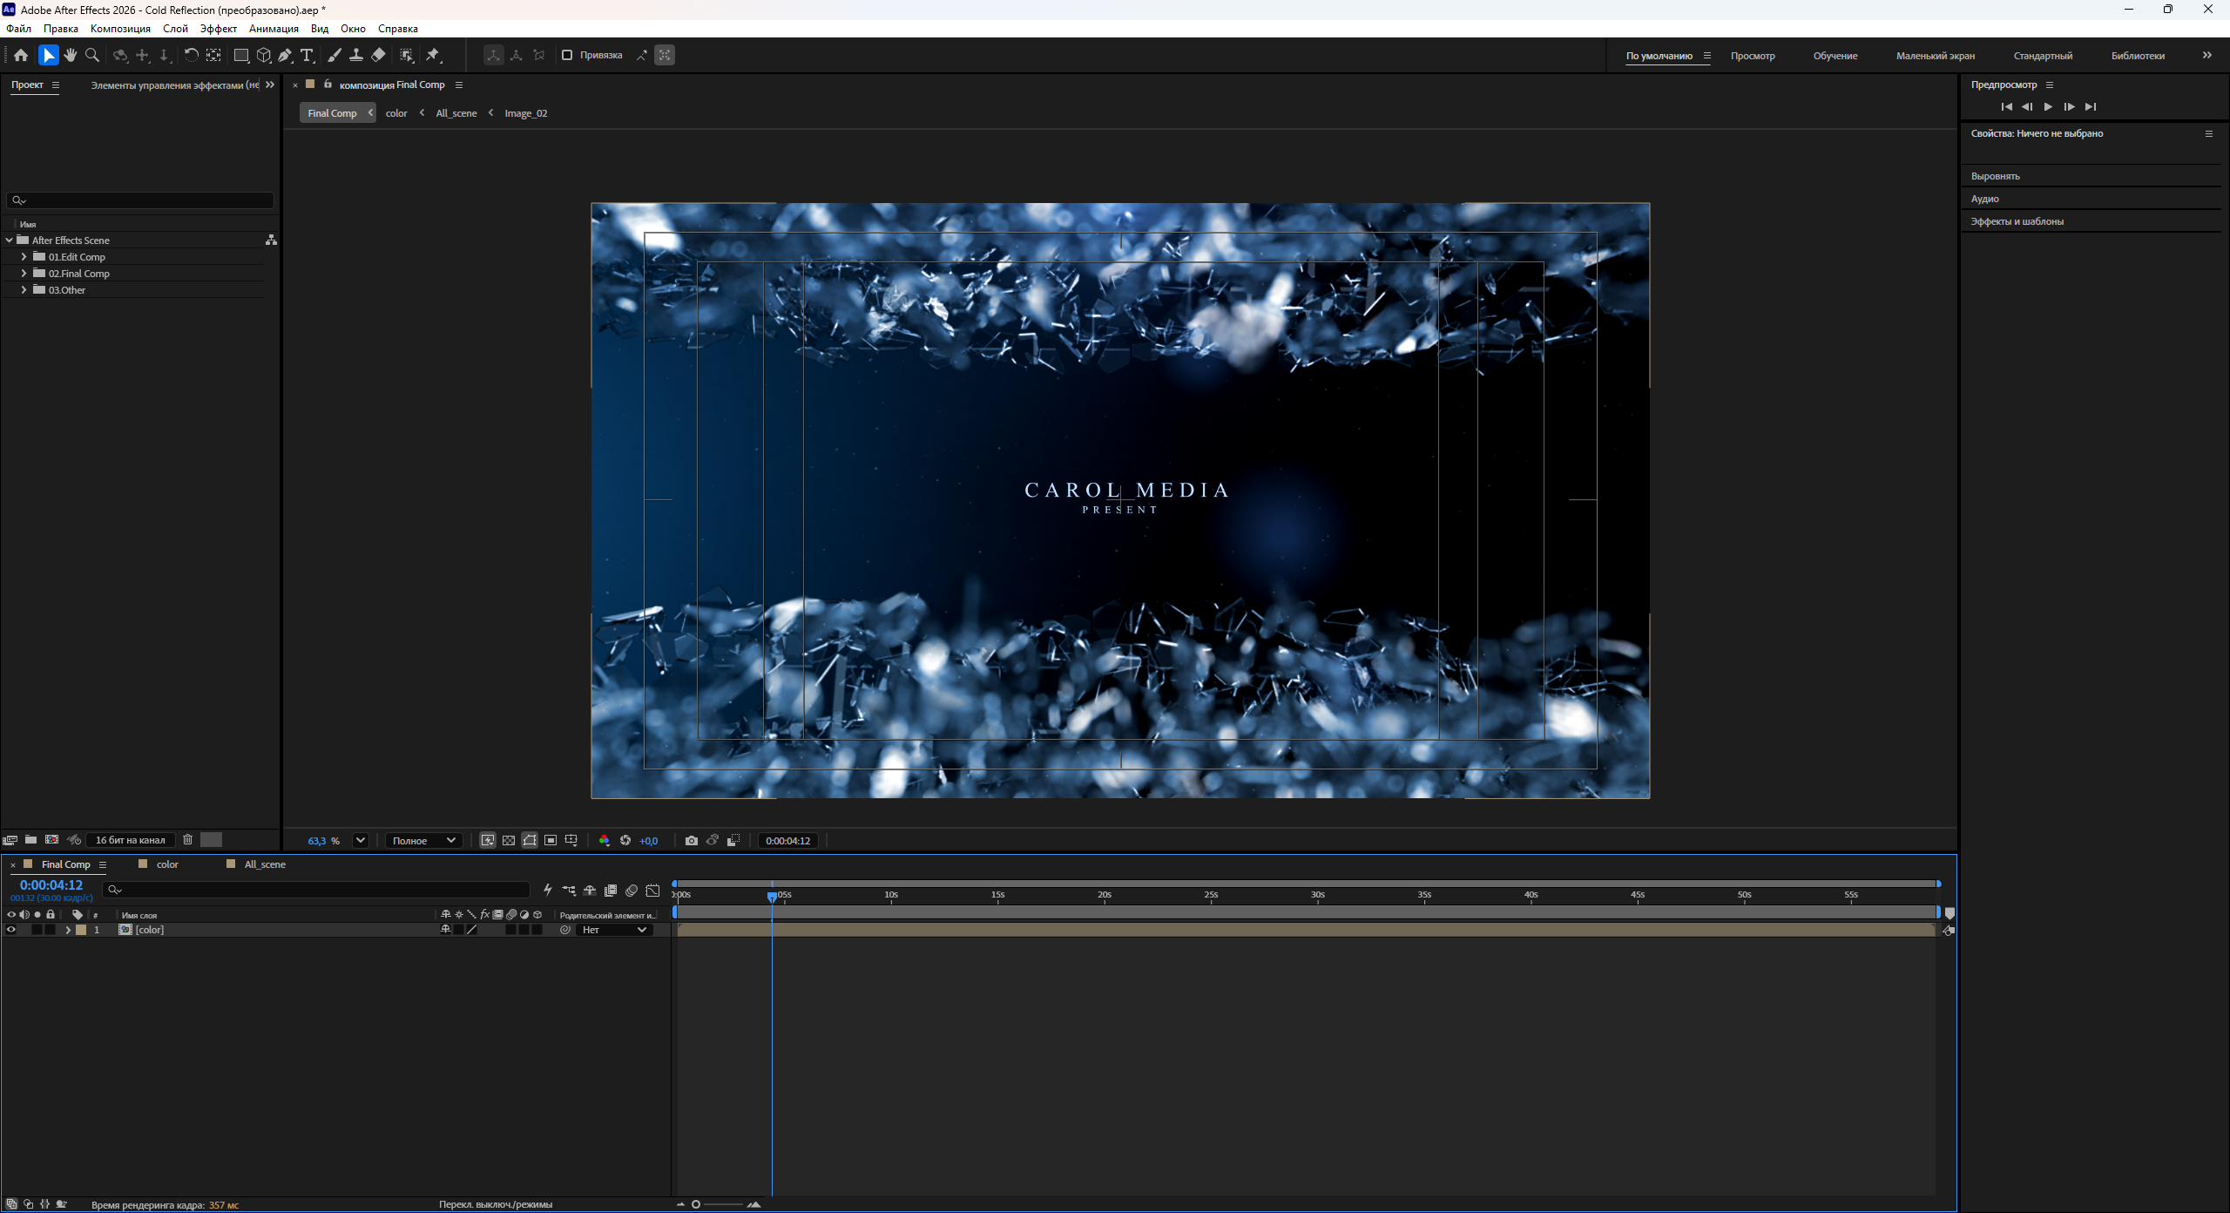The height and width of the screenshot is (1213, 2230).
Task: Open the Обучение workspace
Action: tap(1835, 56)
